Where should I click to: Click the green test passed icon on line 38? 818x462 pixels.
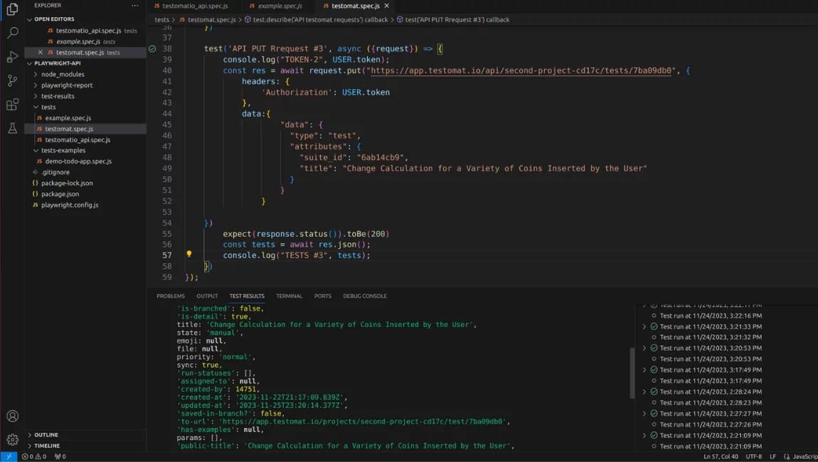tap(152, 49)
